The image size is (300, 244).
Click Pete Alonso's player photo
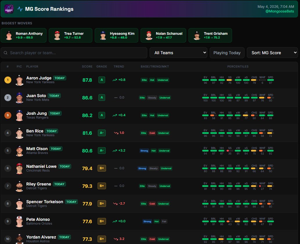pyautogui.click(x=19, y=221)
